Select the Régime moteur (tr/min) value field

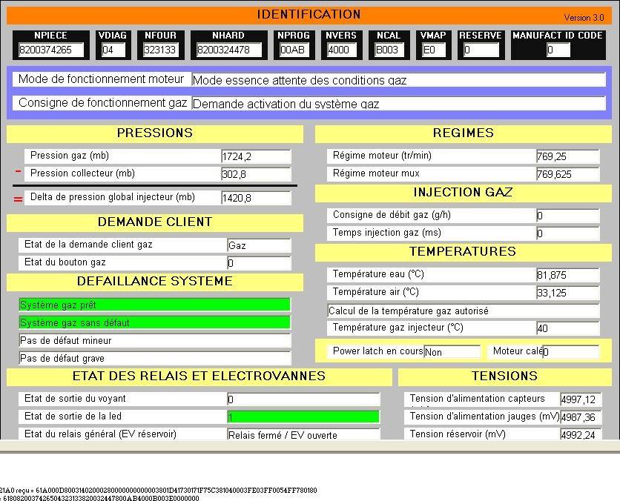(567, 156)
